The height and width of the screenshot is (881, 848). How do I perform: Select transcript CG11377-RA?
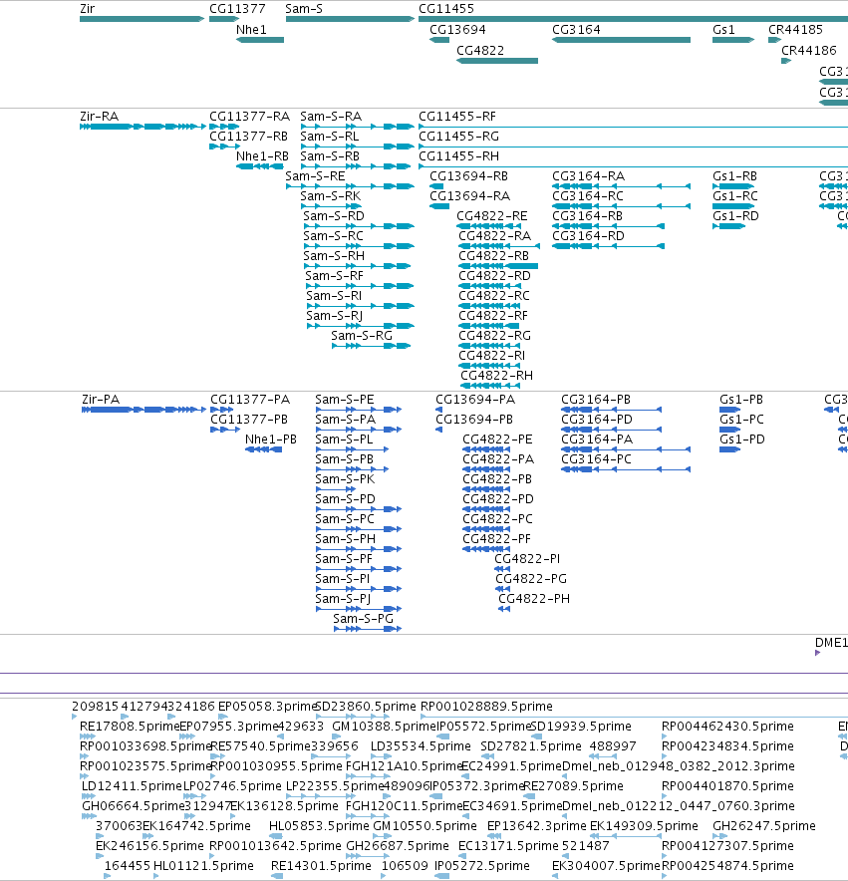point(249,117)
